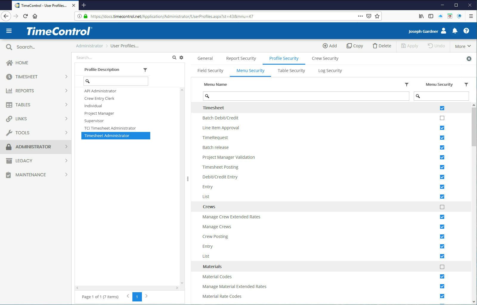This screenshot has width=477, height=305.
Task: Uncheck the Timesheet menu security checkbox
Action: [x=442, y=108]
